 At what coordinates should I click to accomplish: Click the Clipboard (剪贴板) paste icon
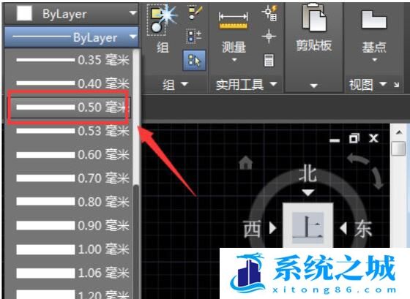[x=314, y=18]
